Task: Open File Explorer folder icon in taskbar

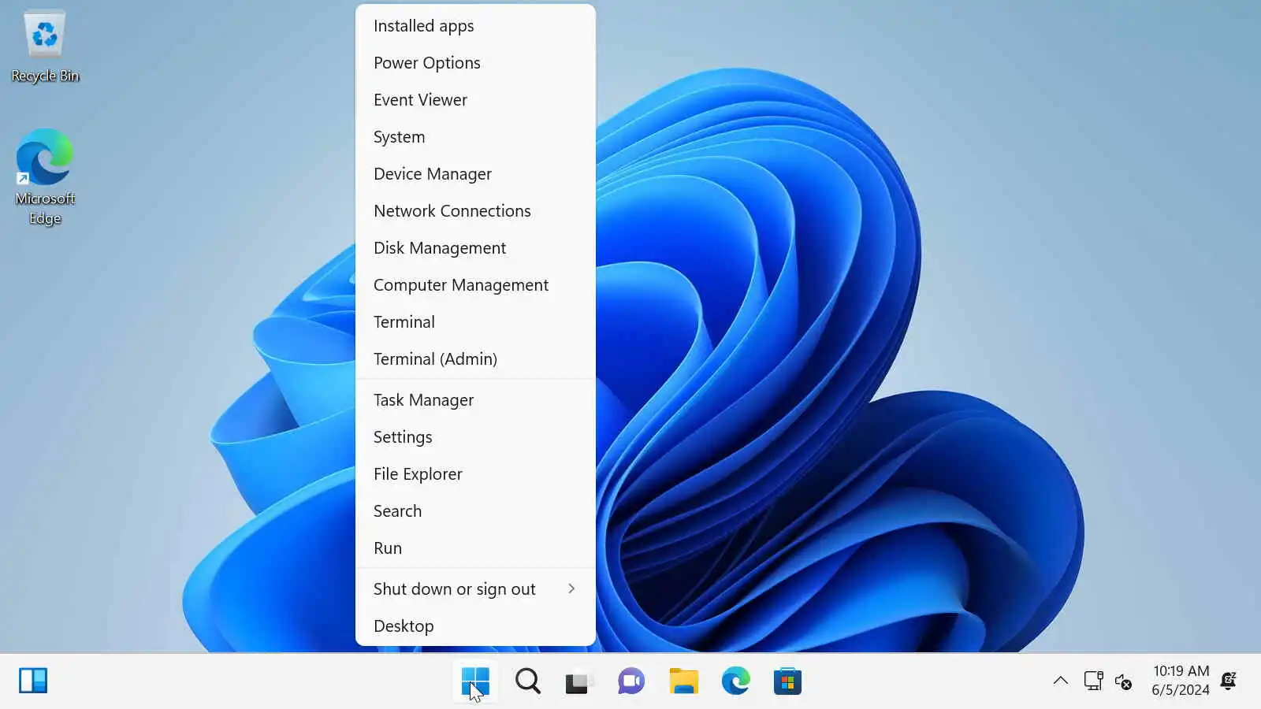Action: pyautogui.click(x=683, y=681)
